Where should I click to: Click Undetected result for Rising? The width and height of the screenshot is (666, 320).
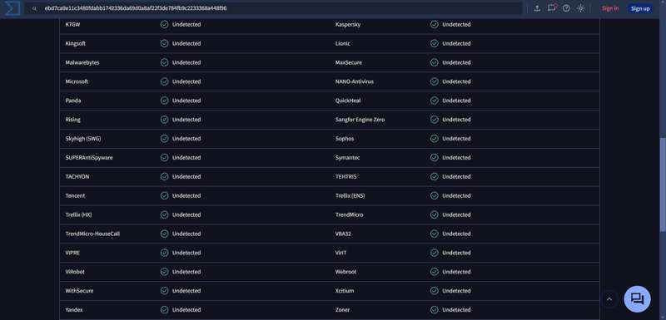[x=186, y=120]
